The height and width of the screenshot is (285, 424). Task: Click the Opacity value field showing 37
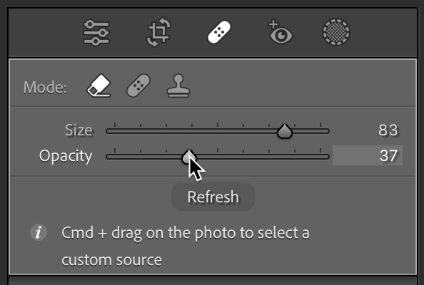(368, 155)
